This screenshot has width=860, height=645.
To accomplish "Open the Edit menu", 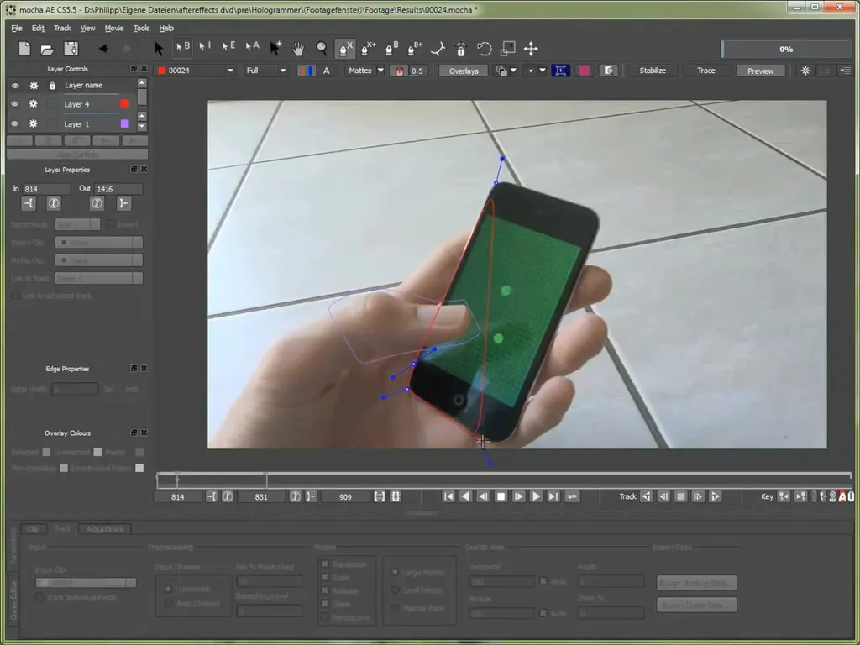I will coord(38,28).
